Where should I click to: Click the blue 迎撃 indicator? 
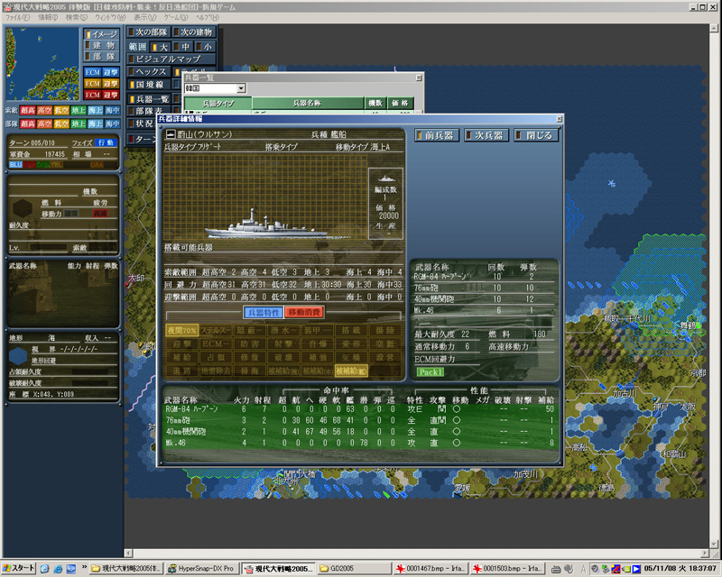pos(111,72)
